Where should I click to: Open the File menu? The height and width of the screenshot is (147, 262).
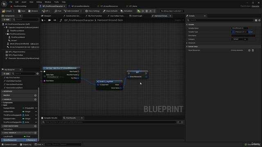11,2
